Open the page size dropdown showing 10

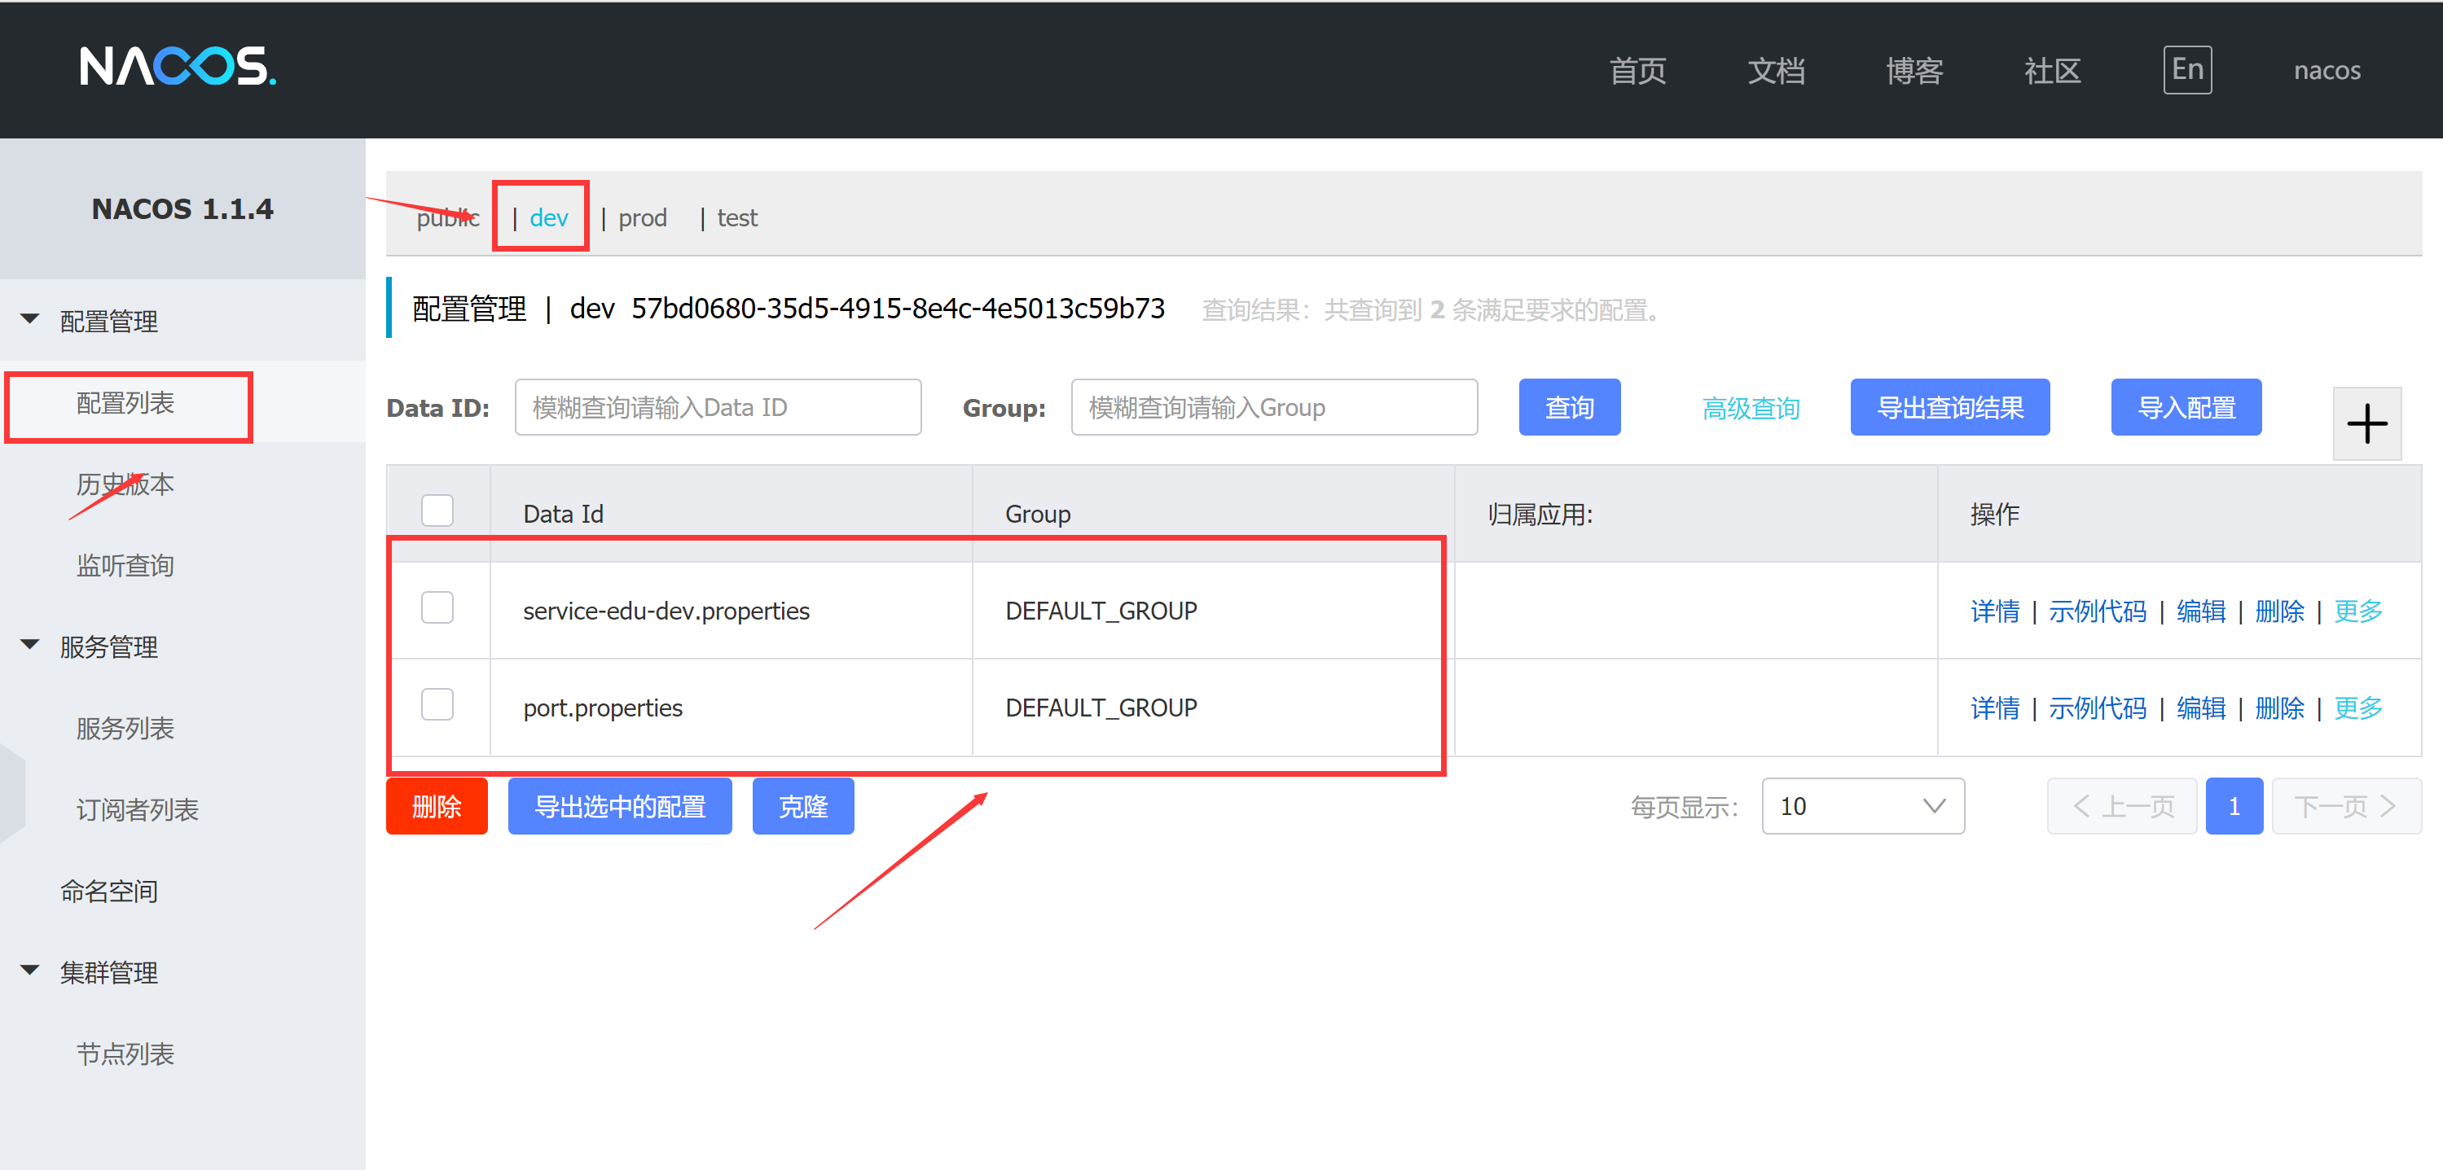pos(1861,806)
